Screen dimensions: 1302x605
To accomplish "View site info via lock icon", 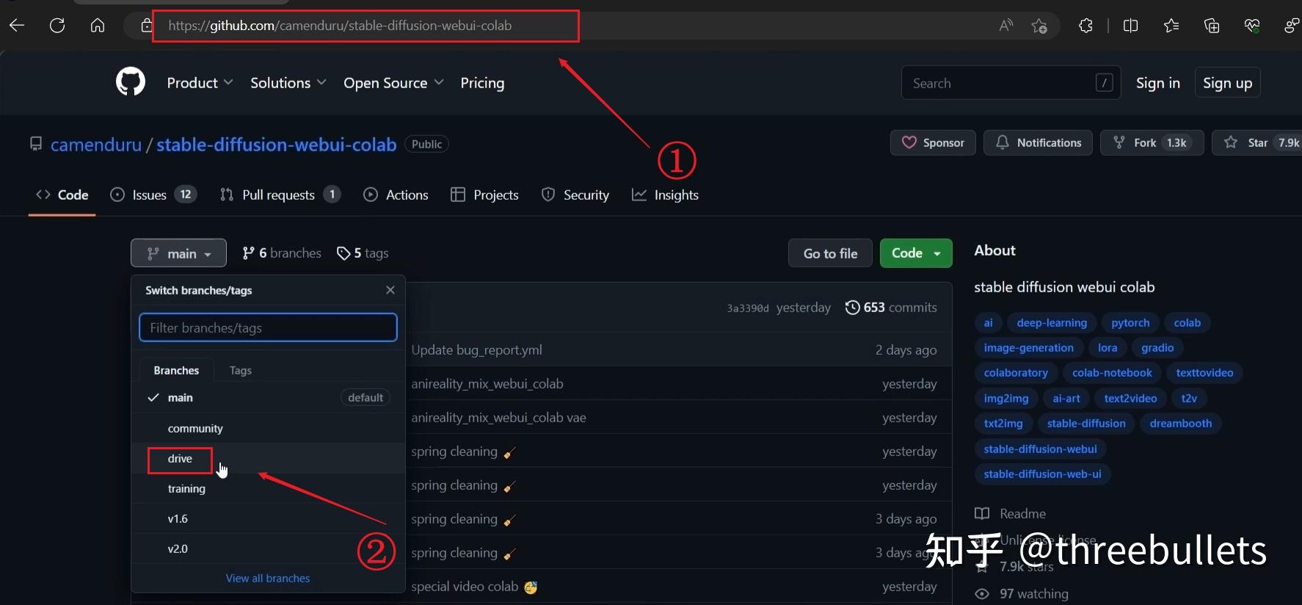I will (x=147, y=26).
